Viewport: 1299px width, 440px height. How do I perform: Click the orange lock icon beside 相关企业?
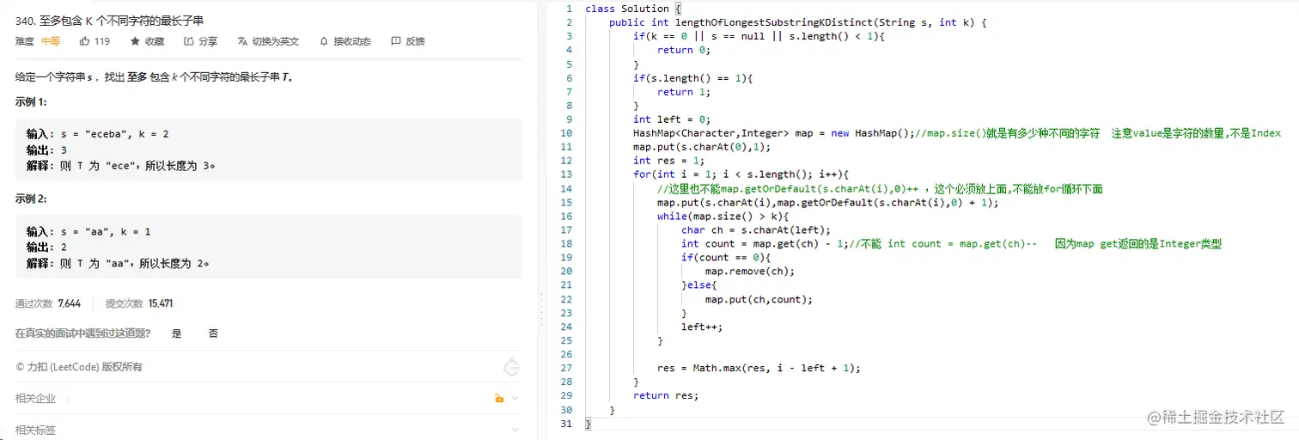499,398
